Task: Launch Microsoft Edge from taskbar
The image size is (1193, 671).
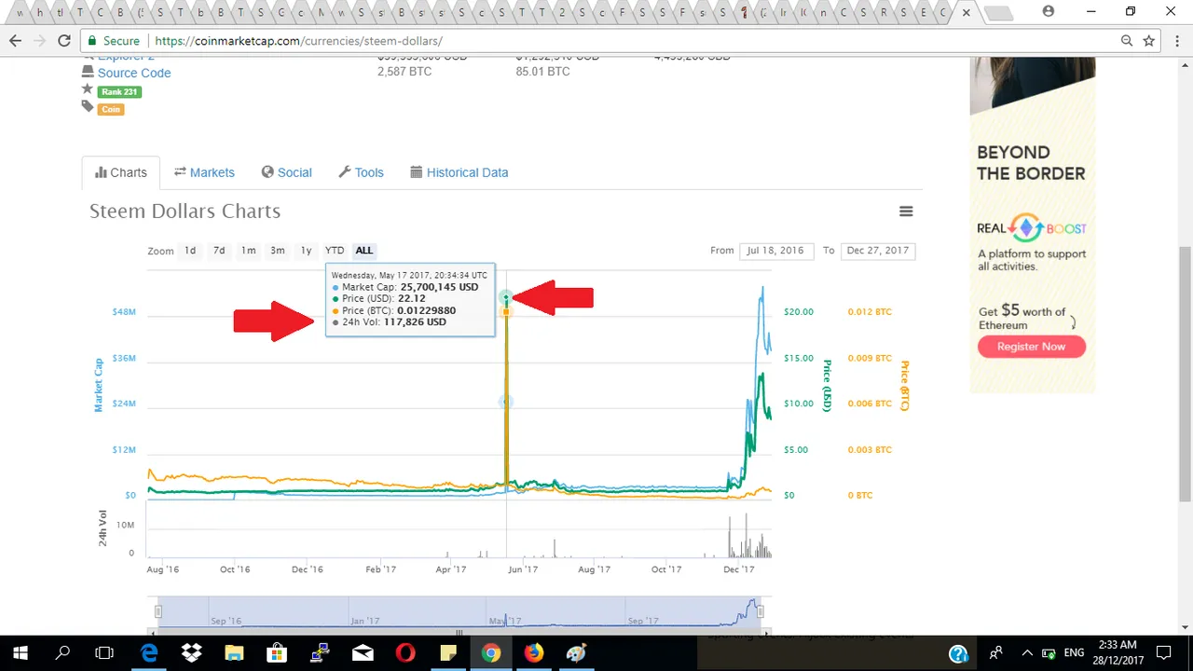Action: pos(148,652)
